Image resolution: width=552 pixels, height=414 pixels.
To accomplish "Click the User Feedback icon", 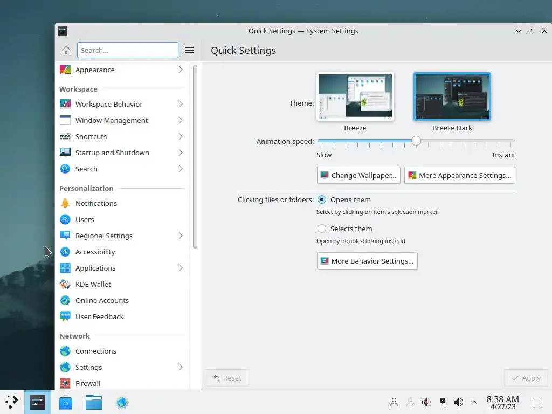I will pos(65,317).
